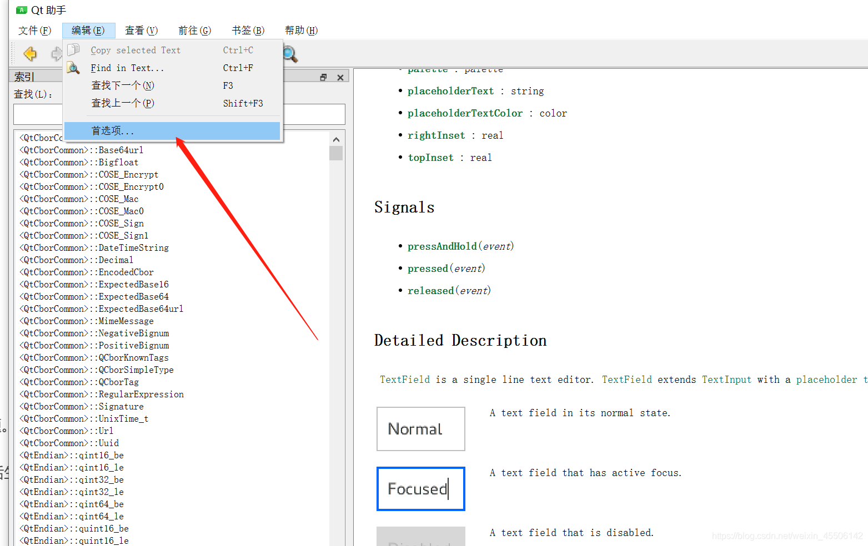The image size is (868, 546).
Task: Select <QtCborCommon>::UnixTime_t entry
Action: tap(84, 418)
